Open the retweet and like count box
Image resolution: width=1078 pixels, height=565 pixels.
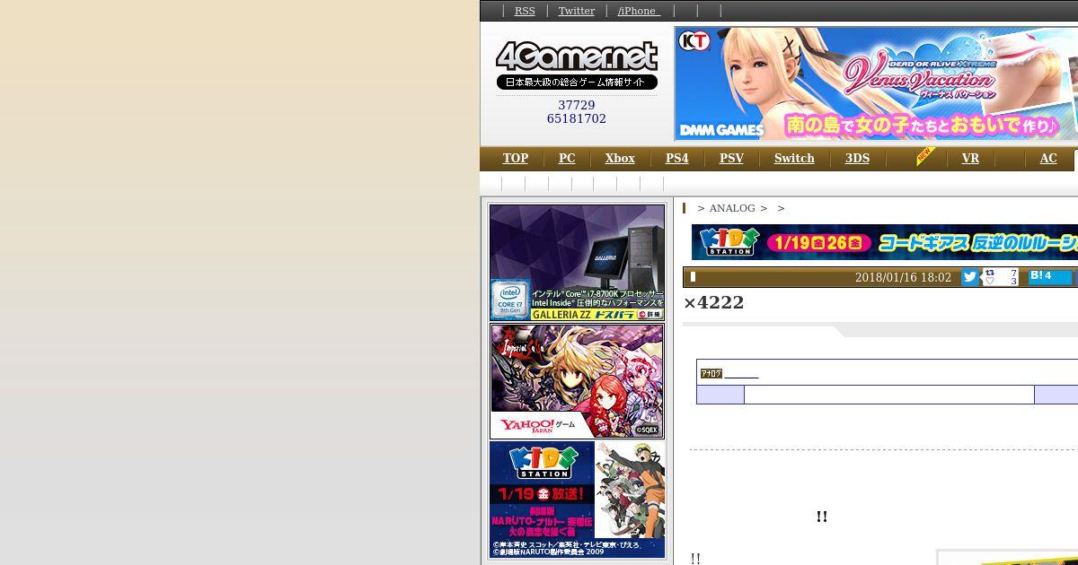click(x=1000, y=277)
